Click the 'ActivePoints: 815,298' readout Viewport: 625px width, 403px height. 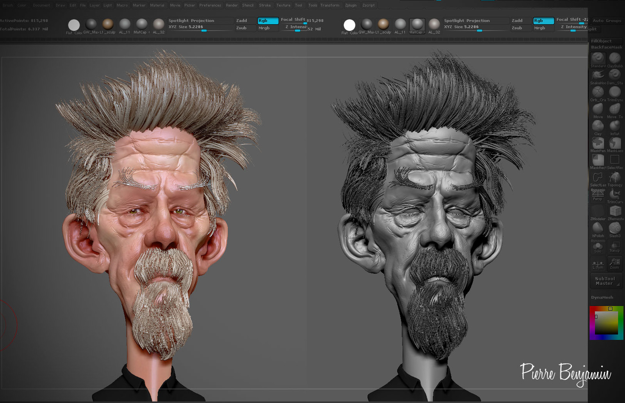pos(24,21)
